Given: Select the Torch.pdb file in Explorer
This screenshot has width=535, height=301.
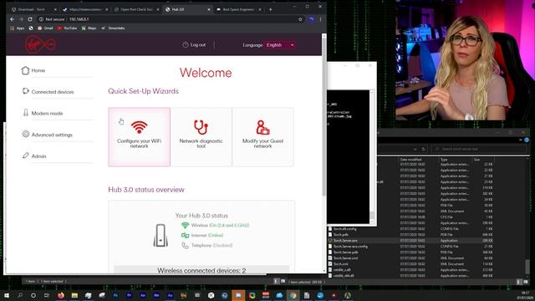Looking at the screenshot, I should click(x=341, y=235).
